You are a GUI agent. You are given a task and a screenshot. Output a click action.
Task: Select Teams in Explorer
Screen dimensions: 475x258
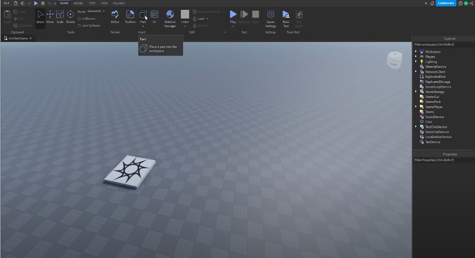point(430,112)
